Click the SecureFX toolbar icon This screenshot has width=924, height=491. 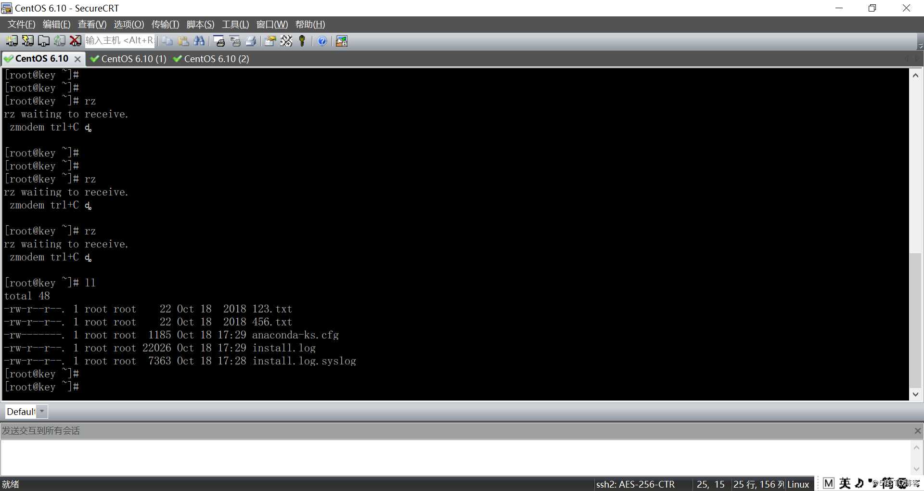(x=342, y=41)
